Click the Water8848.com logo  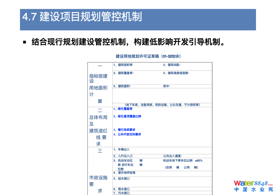(253, 183)
